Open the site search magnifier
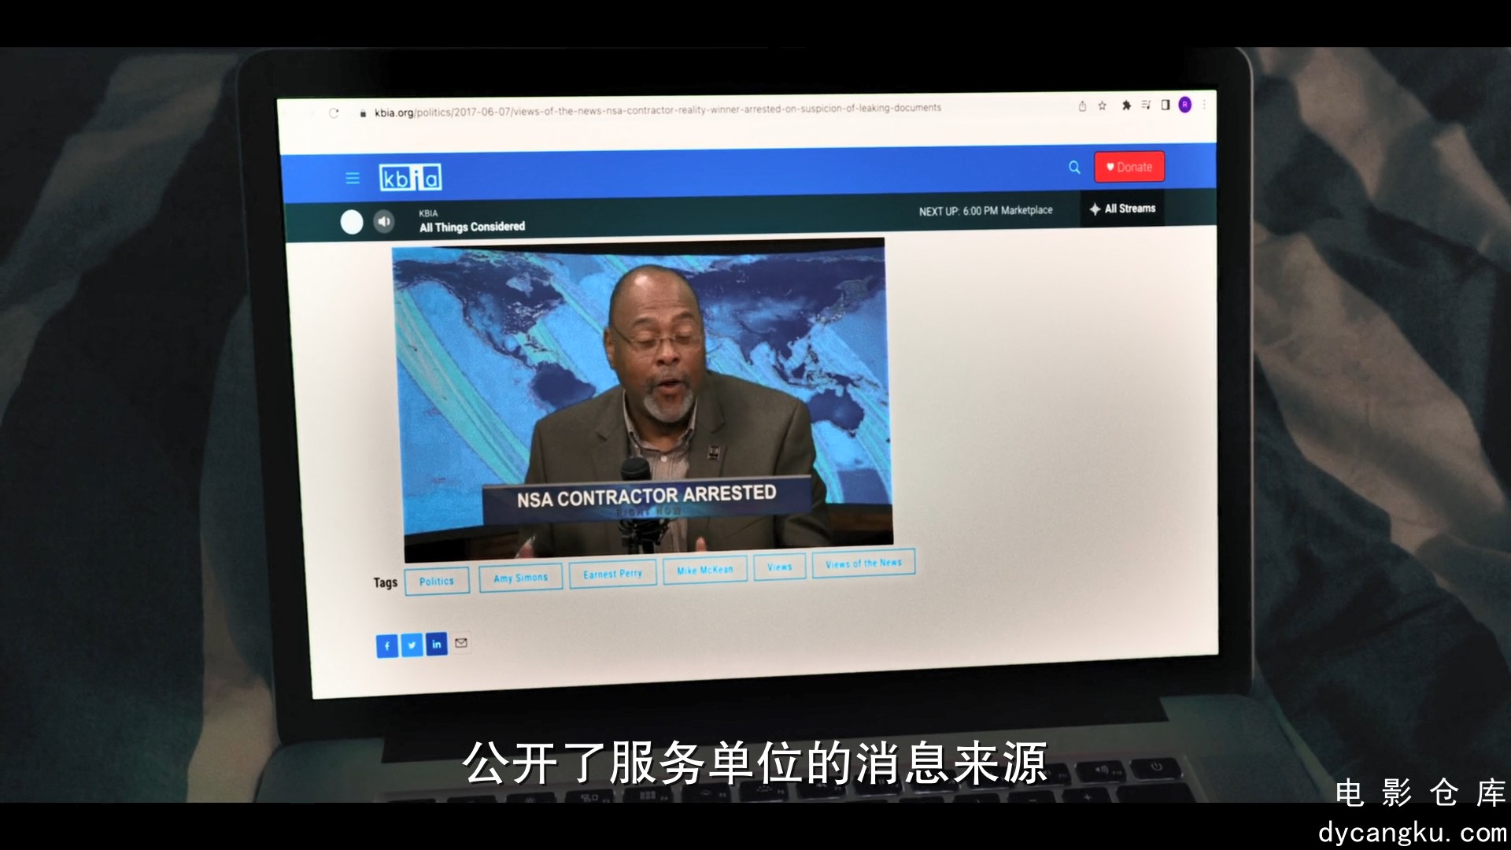The width and height of the screenshot is (1511, 850). (1074, 167)
